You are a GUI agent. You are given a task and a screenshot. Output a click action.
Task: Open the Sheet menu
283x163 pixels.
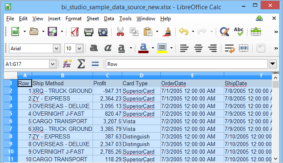pos(93,19)
